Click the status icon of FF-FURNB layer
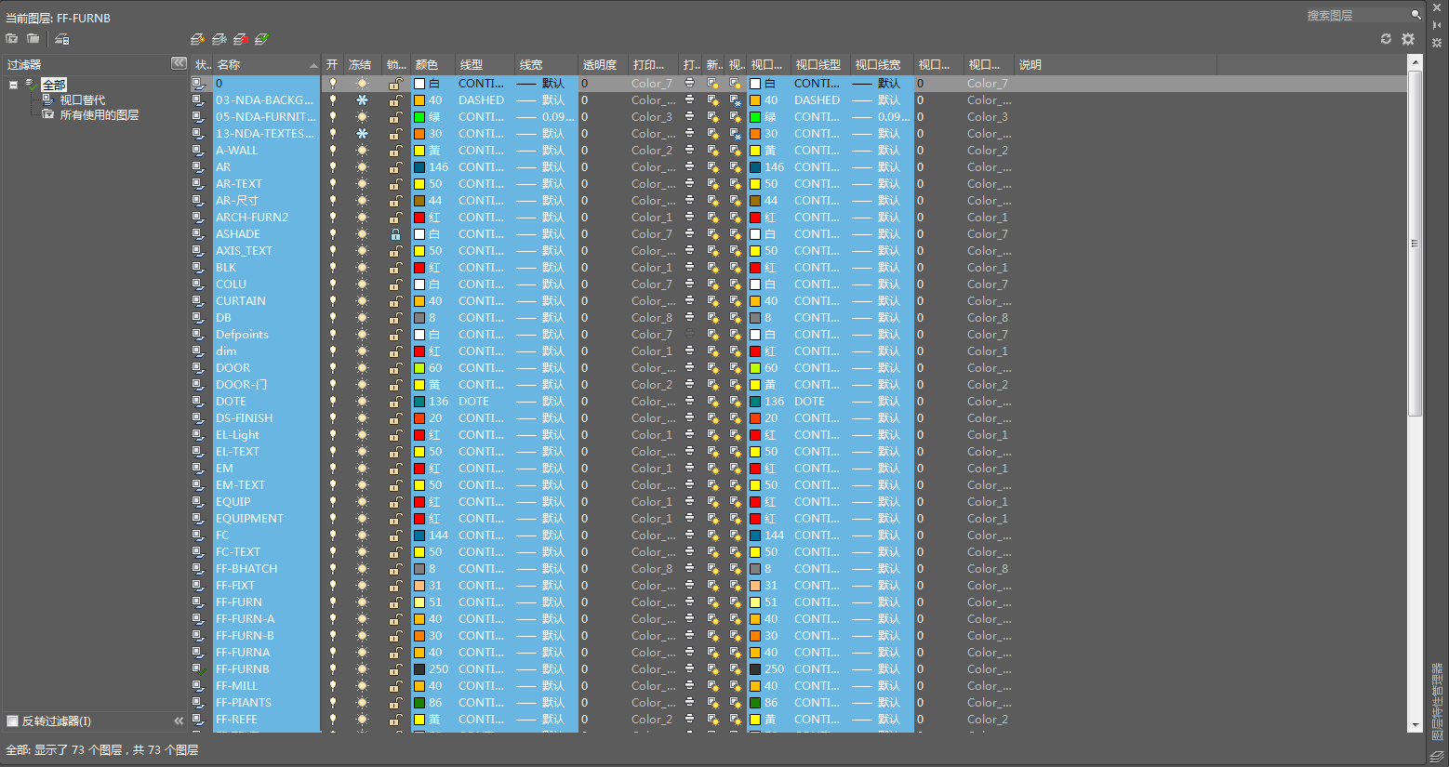This screenshot has width=1449, height=767. [x=198, y=669]
